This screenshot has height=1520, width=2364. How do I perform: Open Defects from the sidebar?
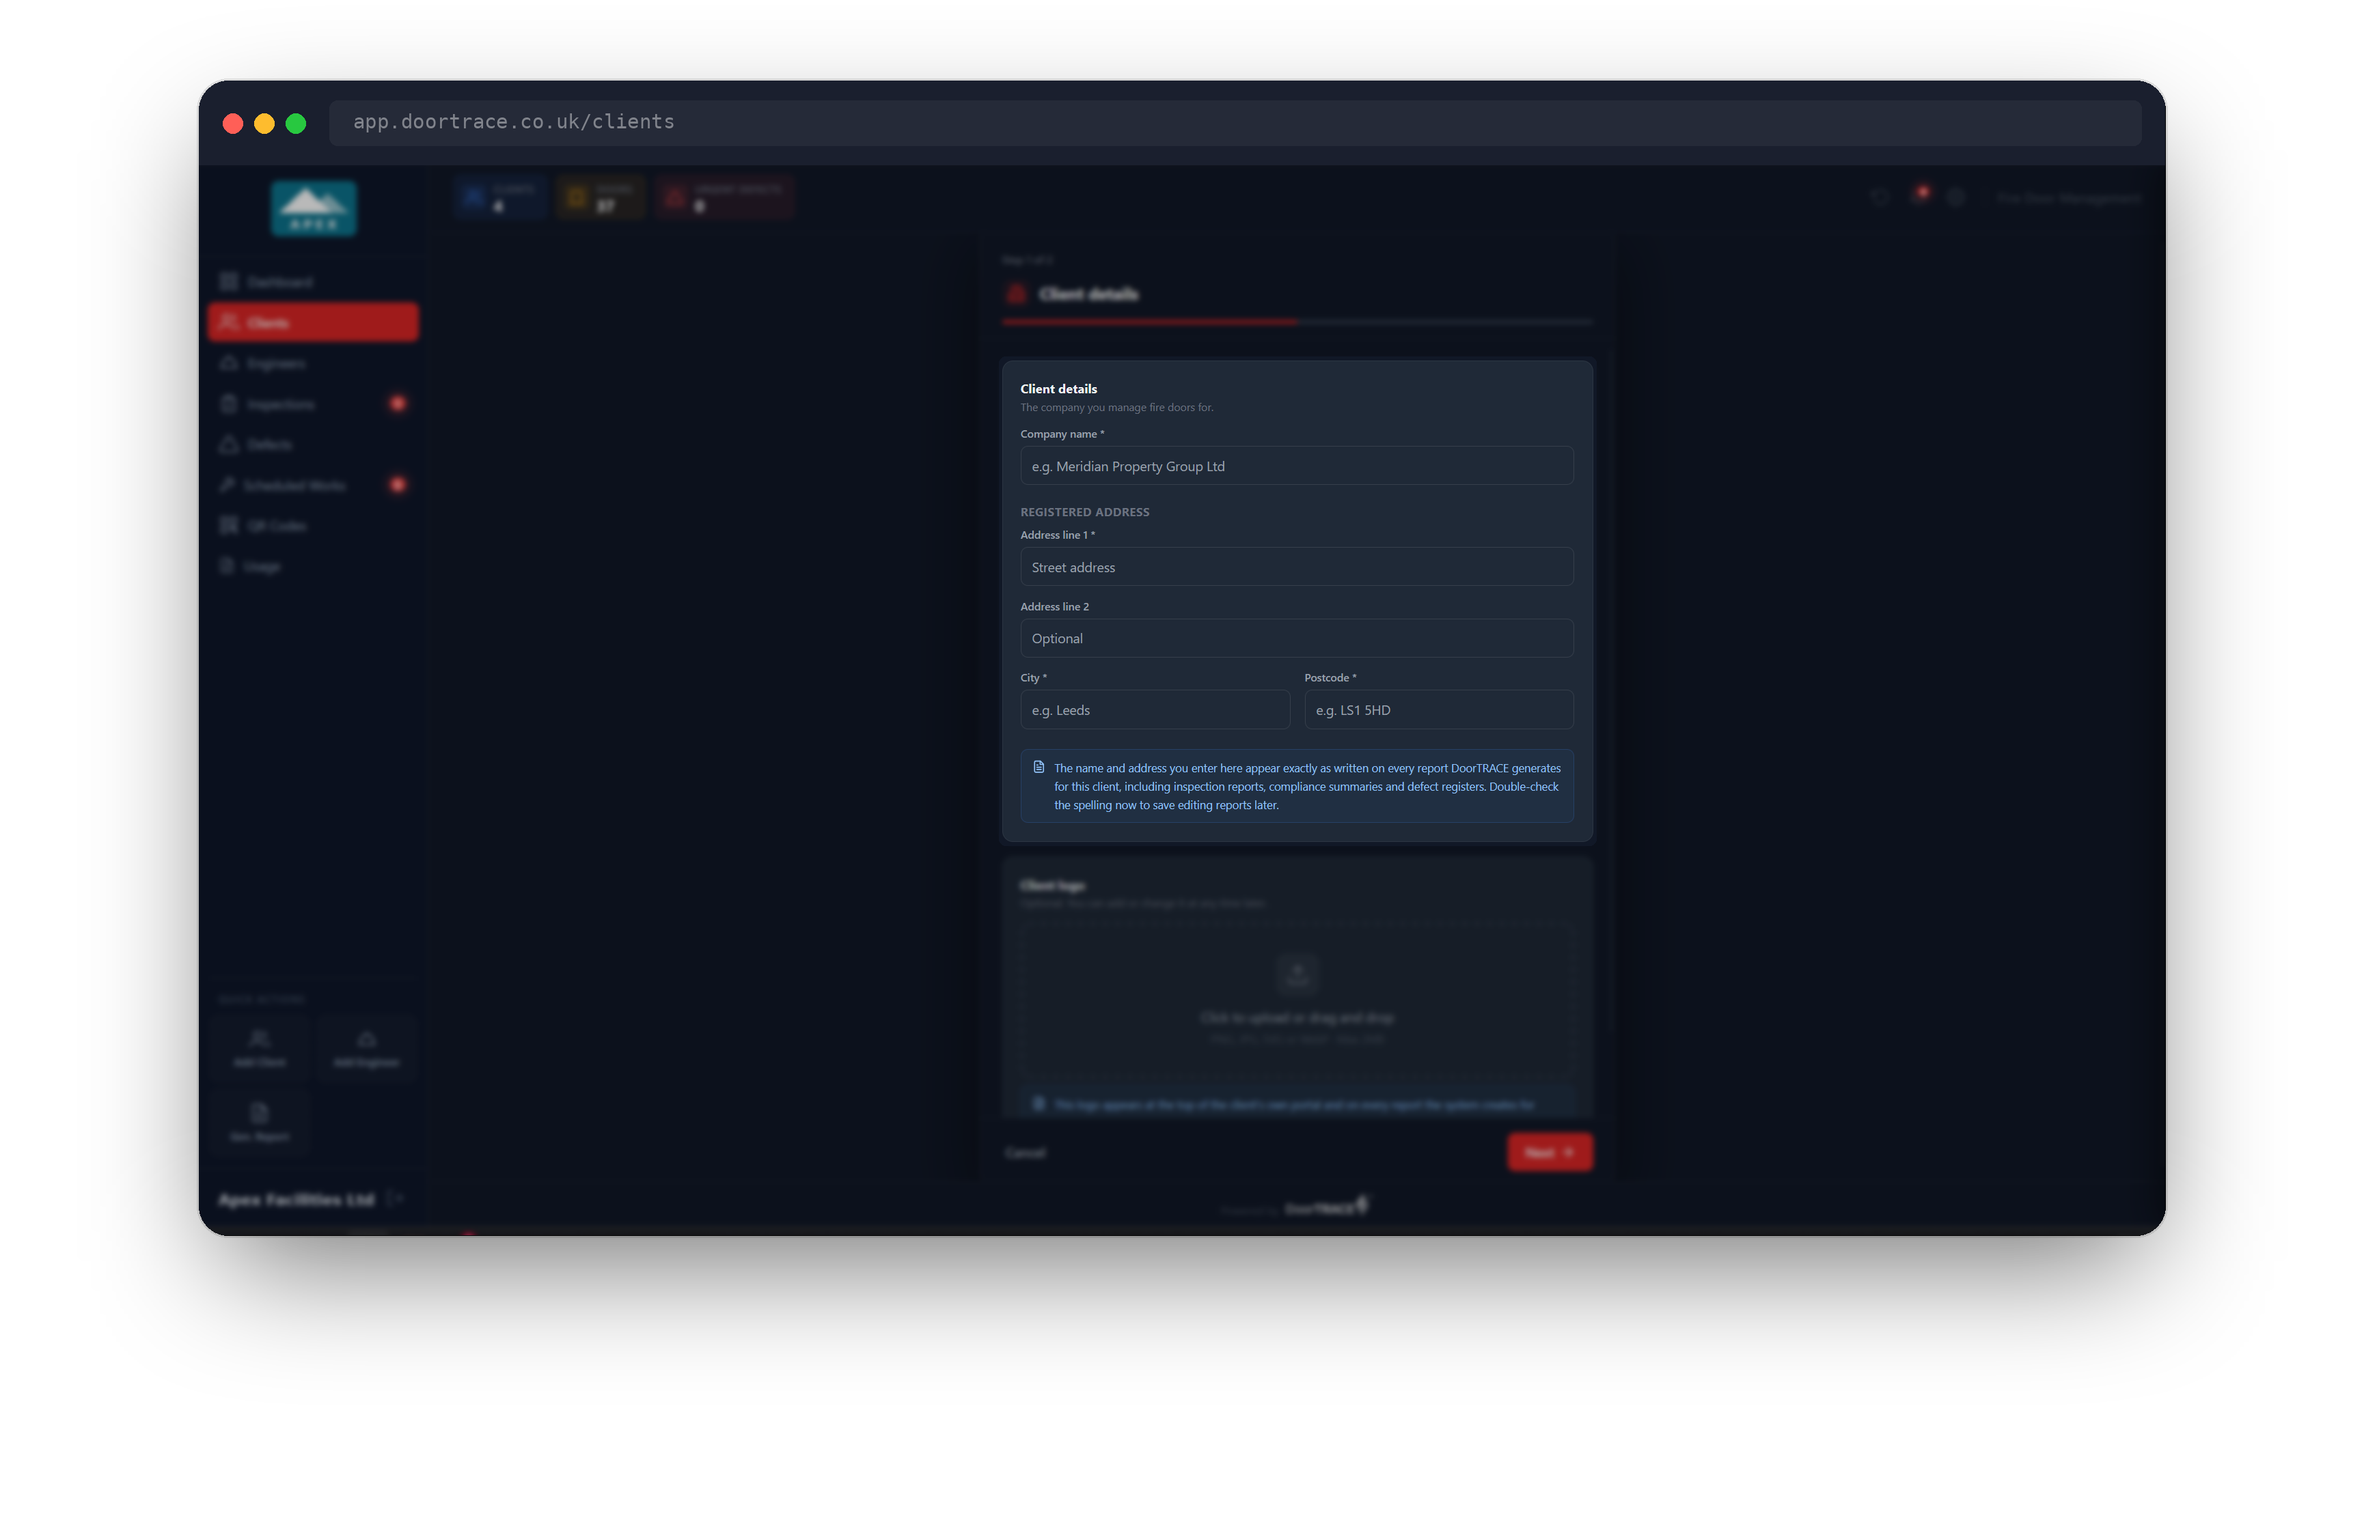313,445
